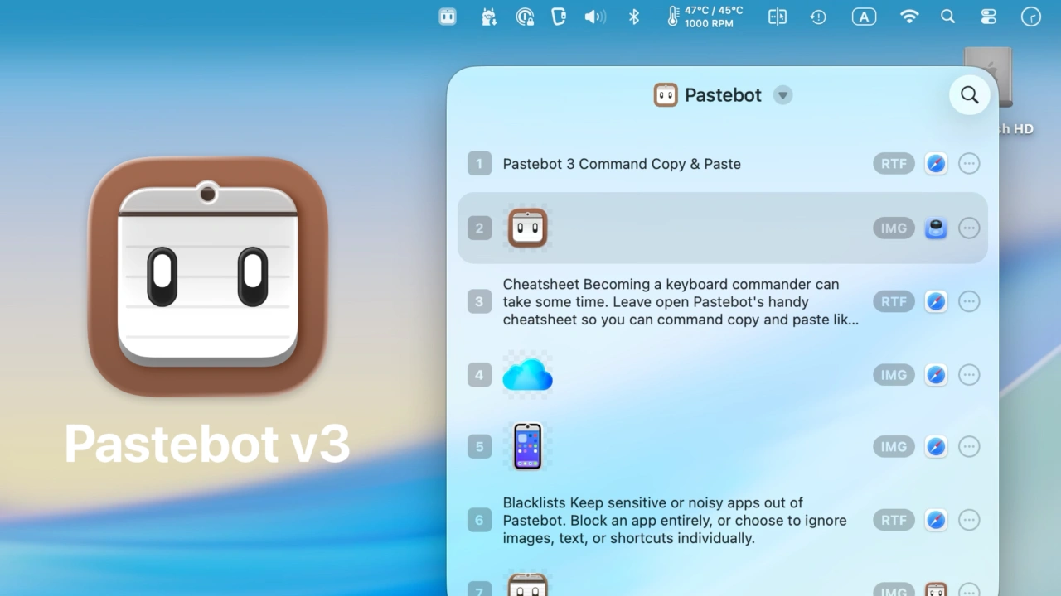The width and height of the screenshot is (1061, 596).
Task: Click the blue source app icon on clipping 2
Action: (x=936, y=228)
